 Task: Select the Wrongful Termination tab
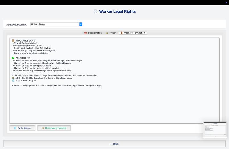(133, 33)
